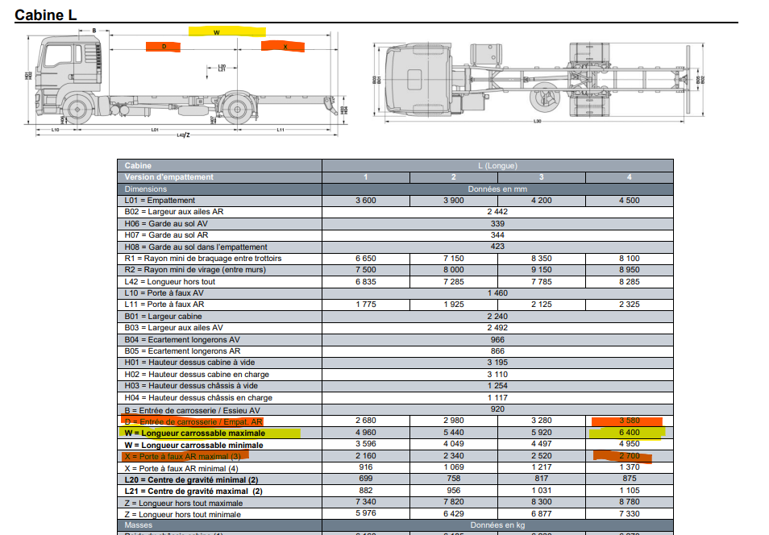This screenshot has height=535, width=769.
Task: Click the 'Version d'empattement' header row label
Action: tap(169, 177)
